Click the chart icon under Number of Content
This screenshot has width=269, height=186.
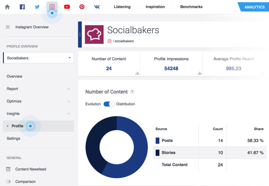click(137, 74)
